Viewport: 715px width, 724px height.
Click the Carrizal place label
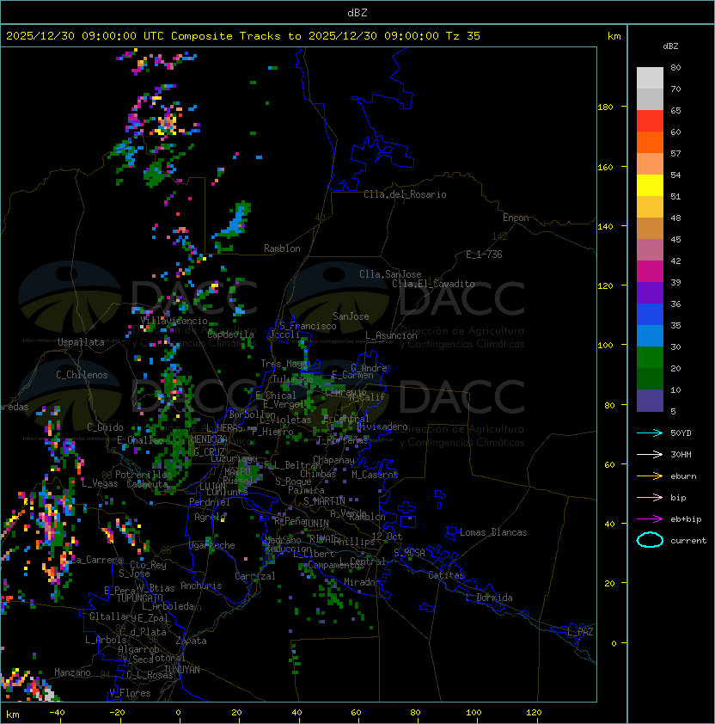click(x=254, y=576)
